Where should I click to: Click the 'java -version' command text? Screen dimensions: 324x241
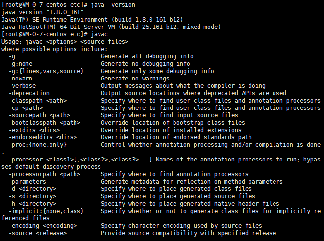113,5
